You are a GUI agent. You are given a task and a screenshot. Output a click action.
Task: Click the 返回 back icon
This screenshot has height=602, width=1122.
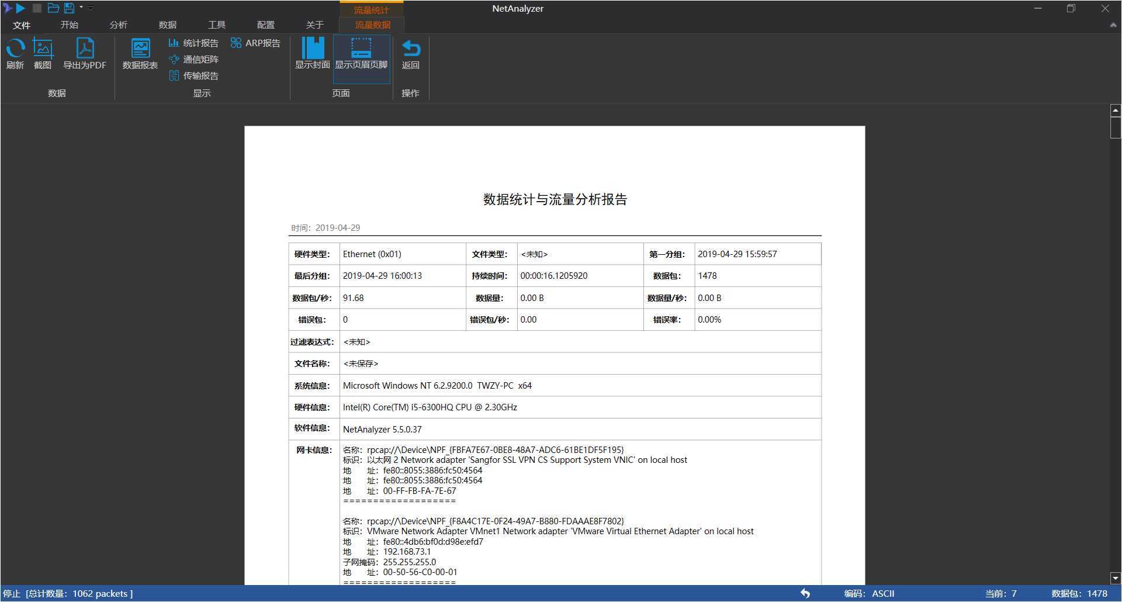[411, 54]
